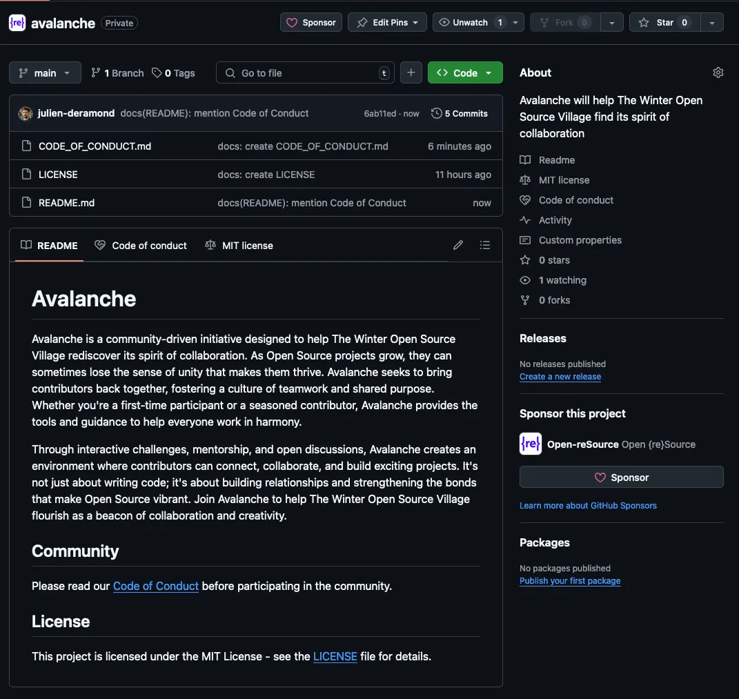The image size is (739, 699).
Task: Click the gear icon beside About
Action: 718,72
